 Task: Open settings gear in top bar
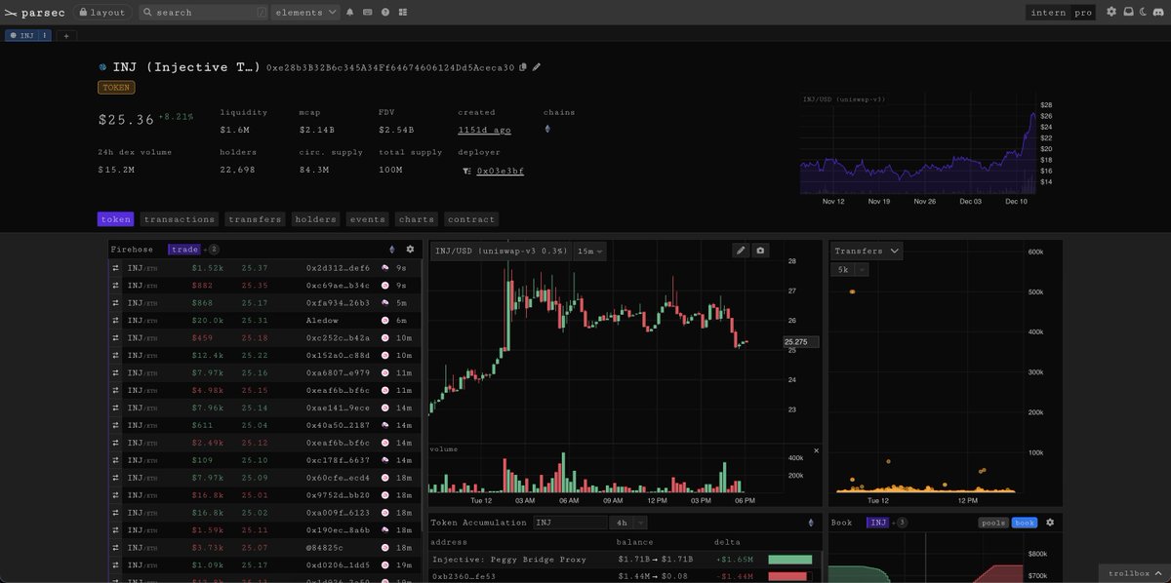tap(1111, 13)
